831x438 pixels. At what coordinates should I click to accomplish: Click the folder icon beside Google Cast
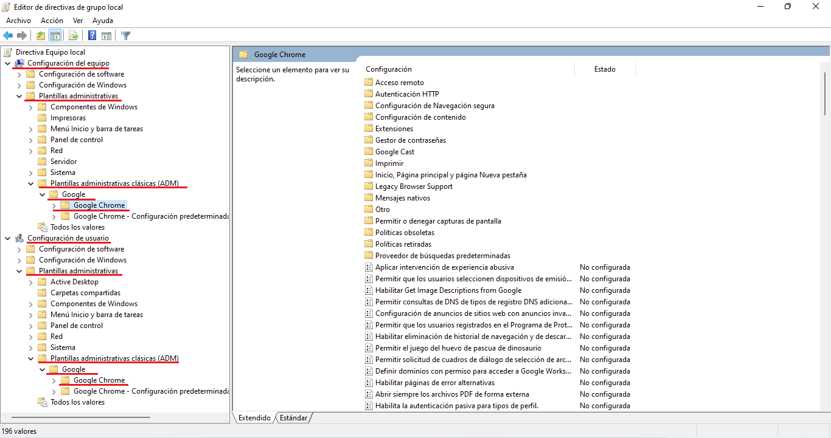click(x=368, y=151)
